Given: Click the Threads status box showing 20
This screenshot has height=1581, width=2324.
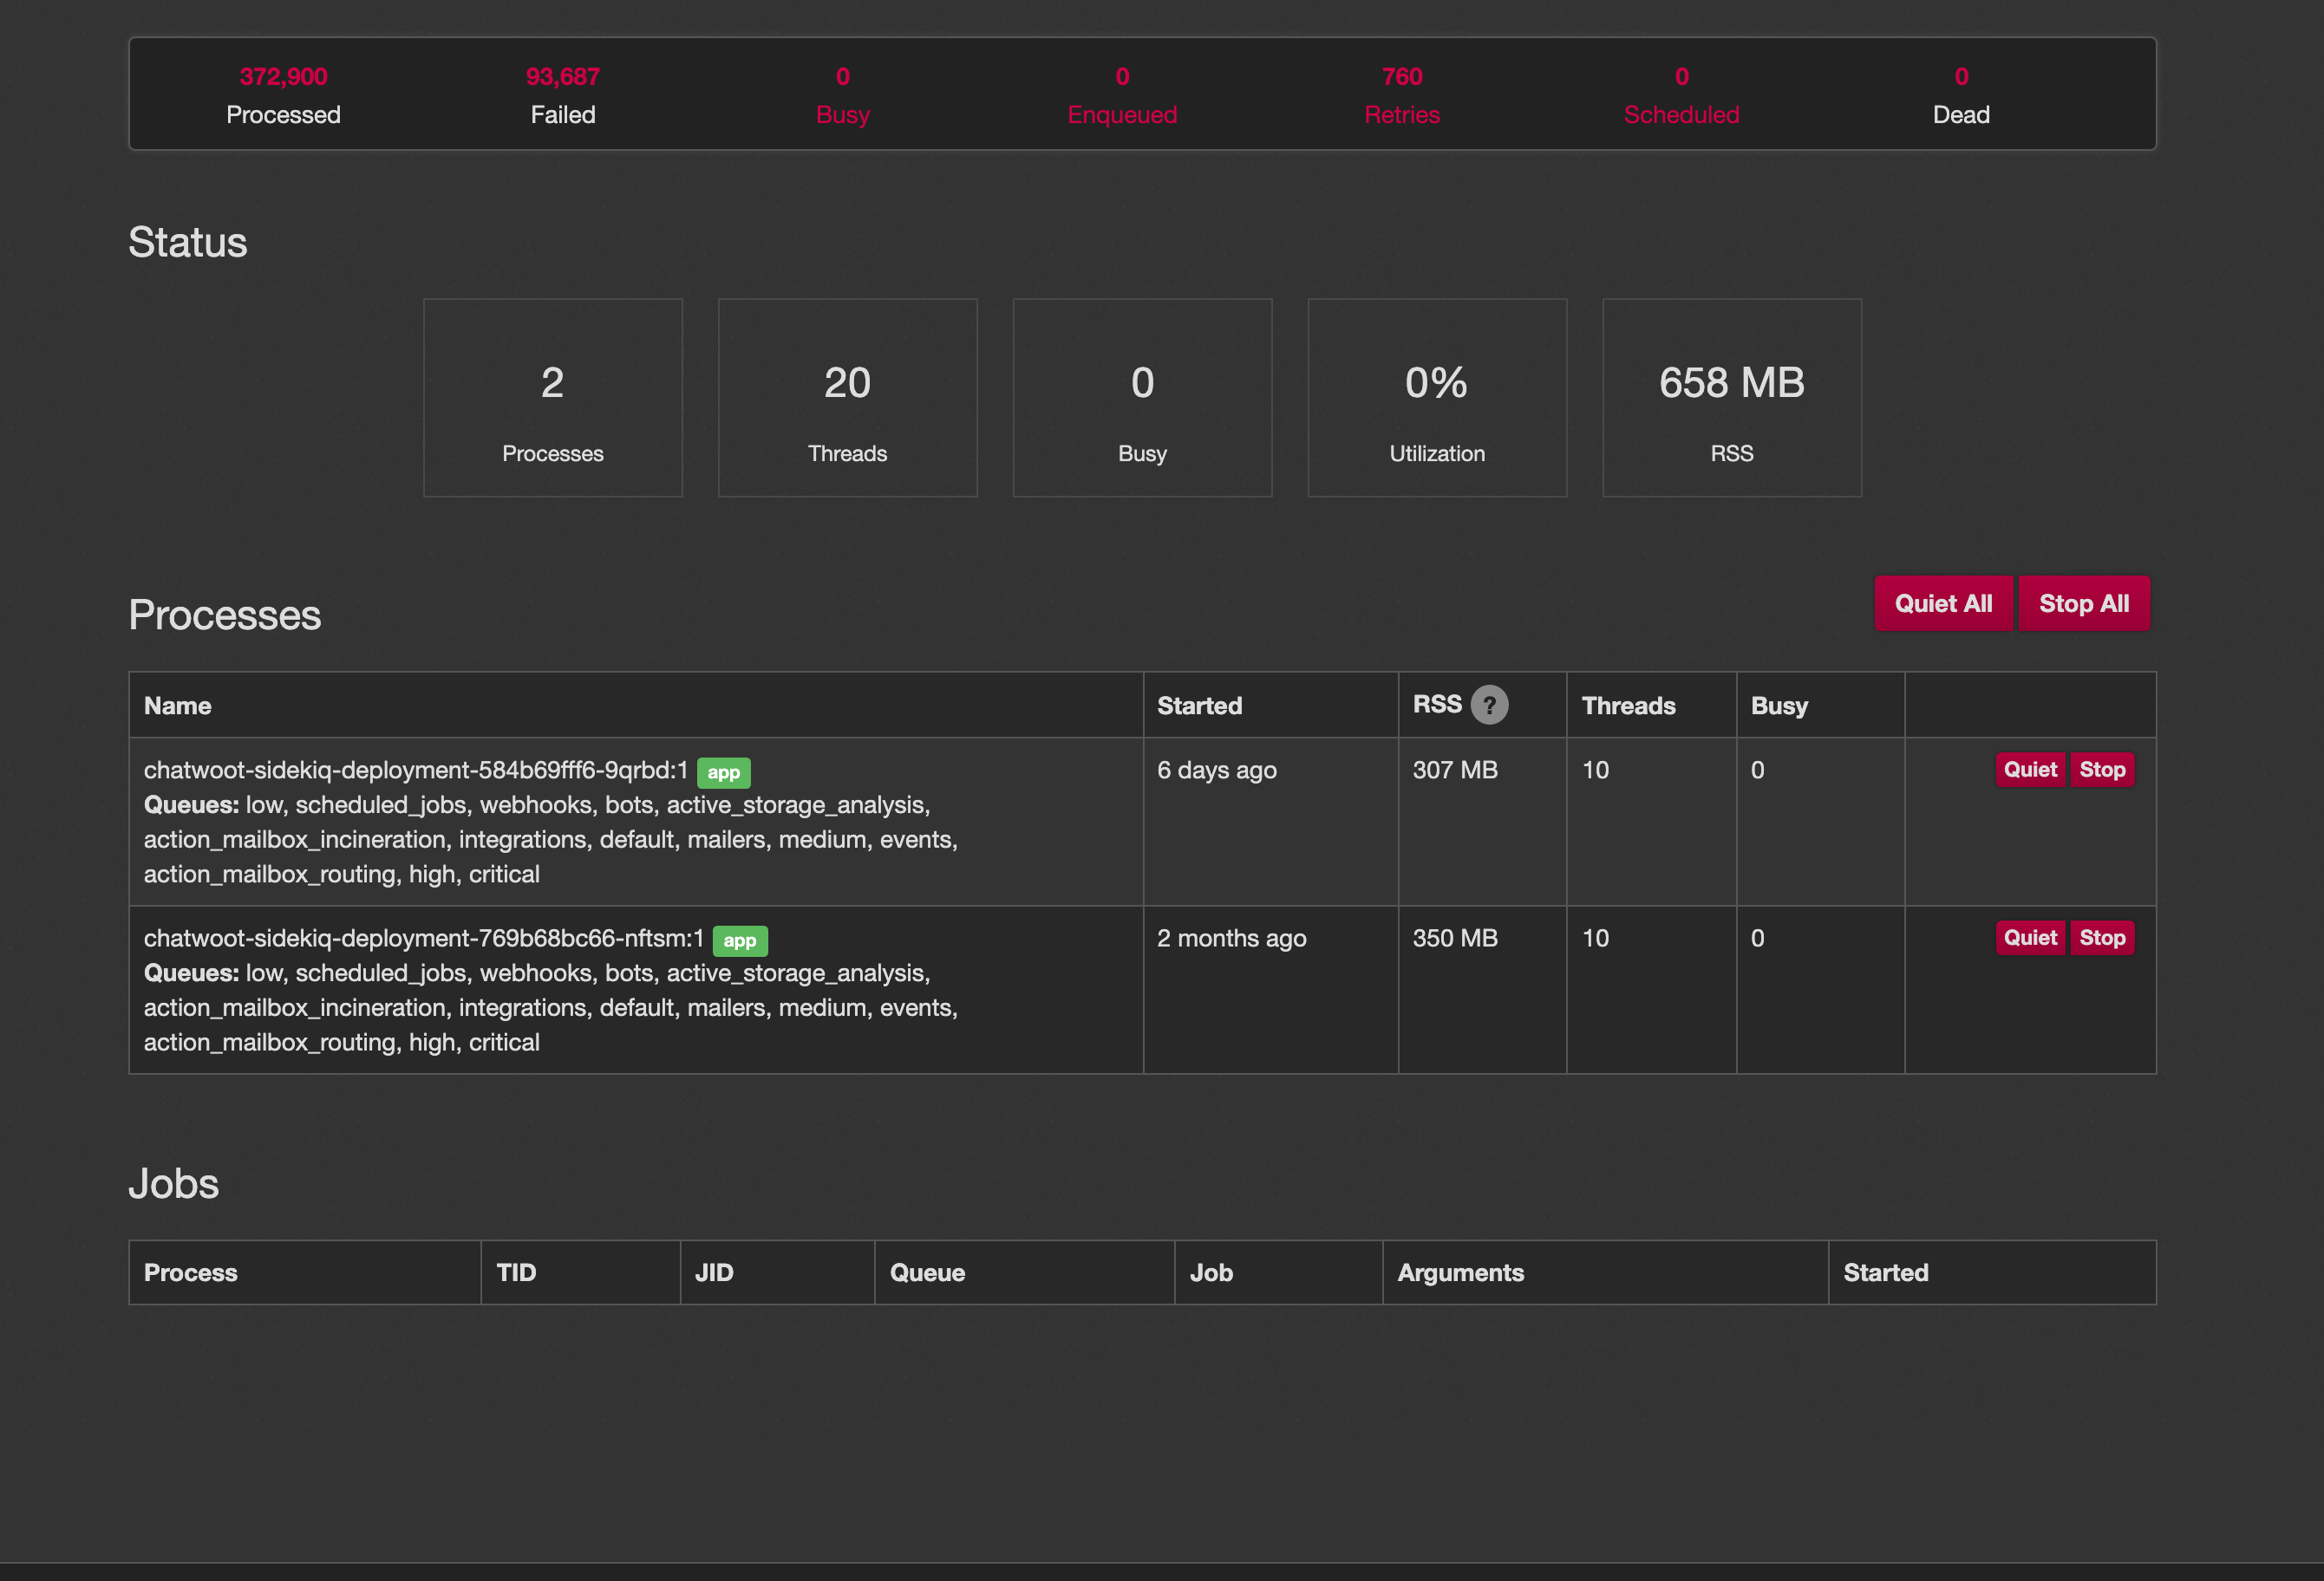Looking at the screenshot, I should point(847,398).
